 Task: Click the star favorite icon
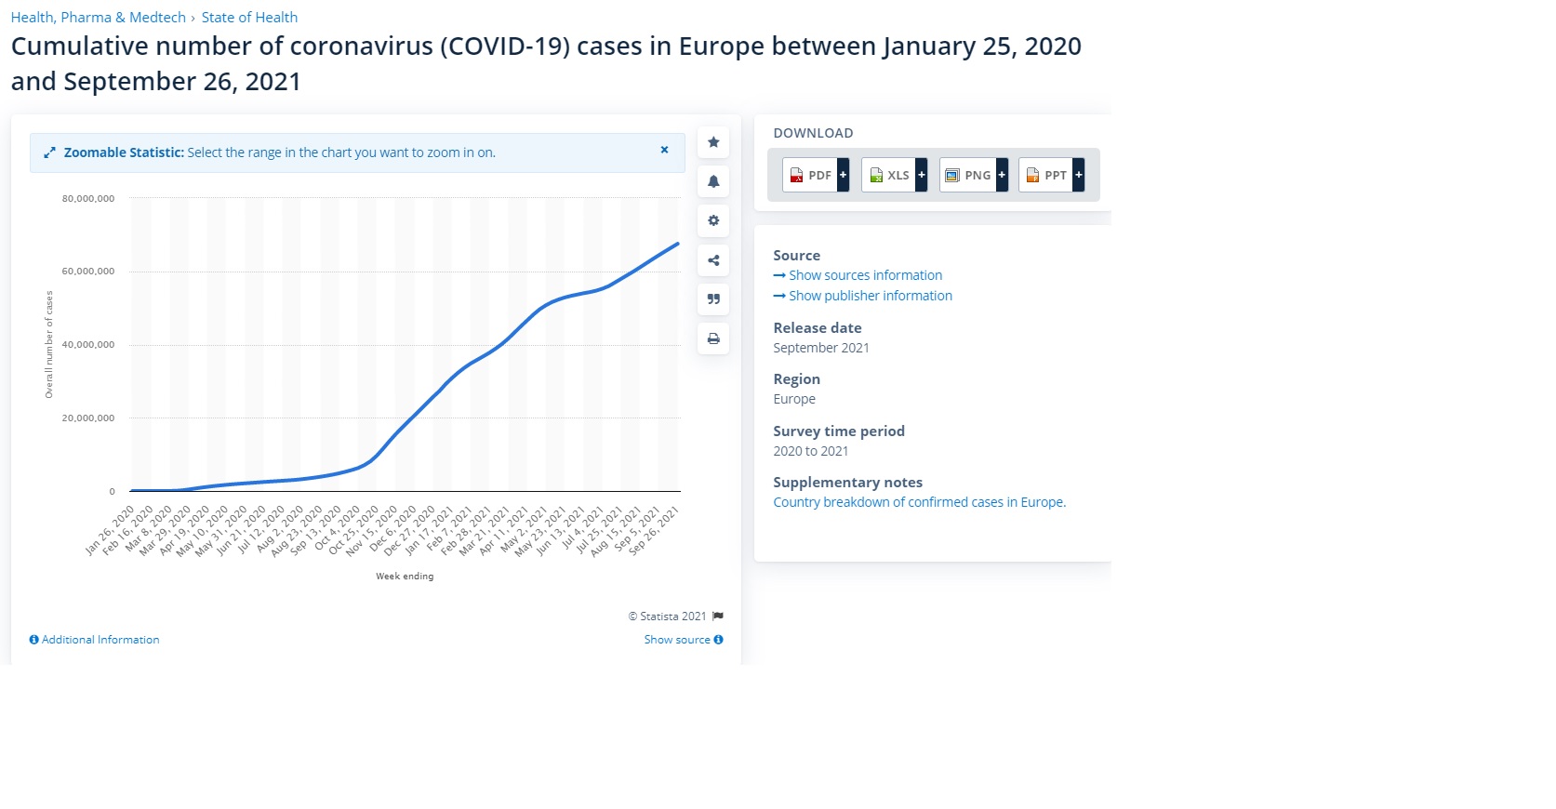[713, 142]
